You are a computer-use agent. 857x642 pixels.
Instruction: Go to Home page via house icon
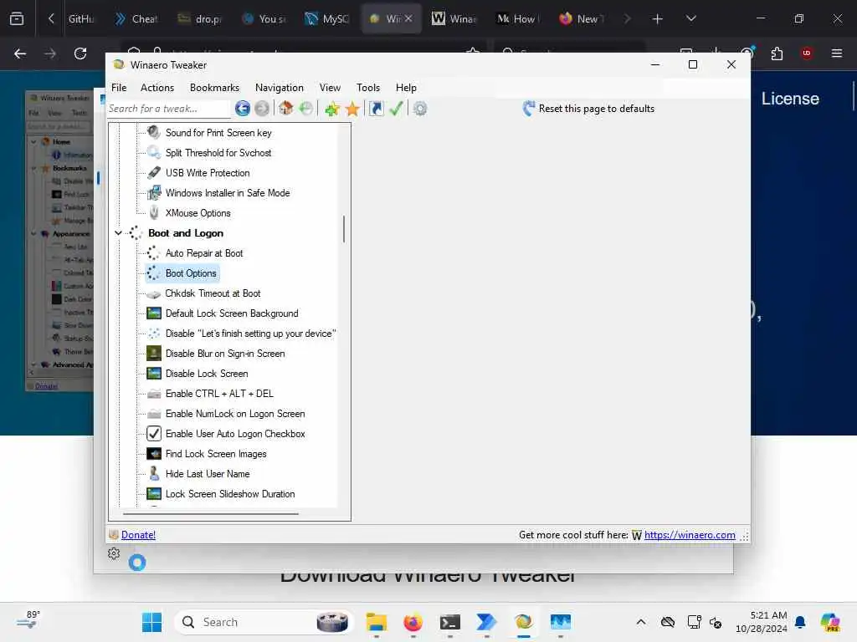tap(286, 108)
